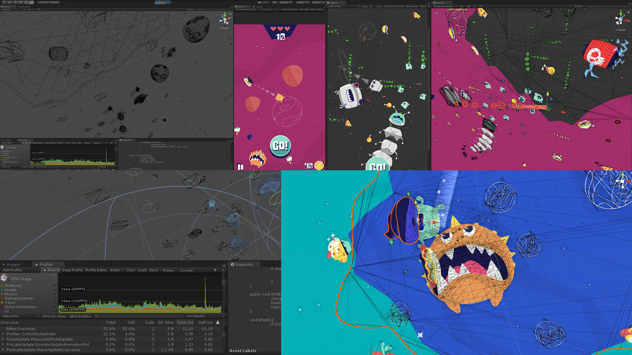632x355 pixels.
Task: Go to the previous frame arrow in the enlarged Profiler
Action: (215, 270)
